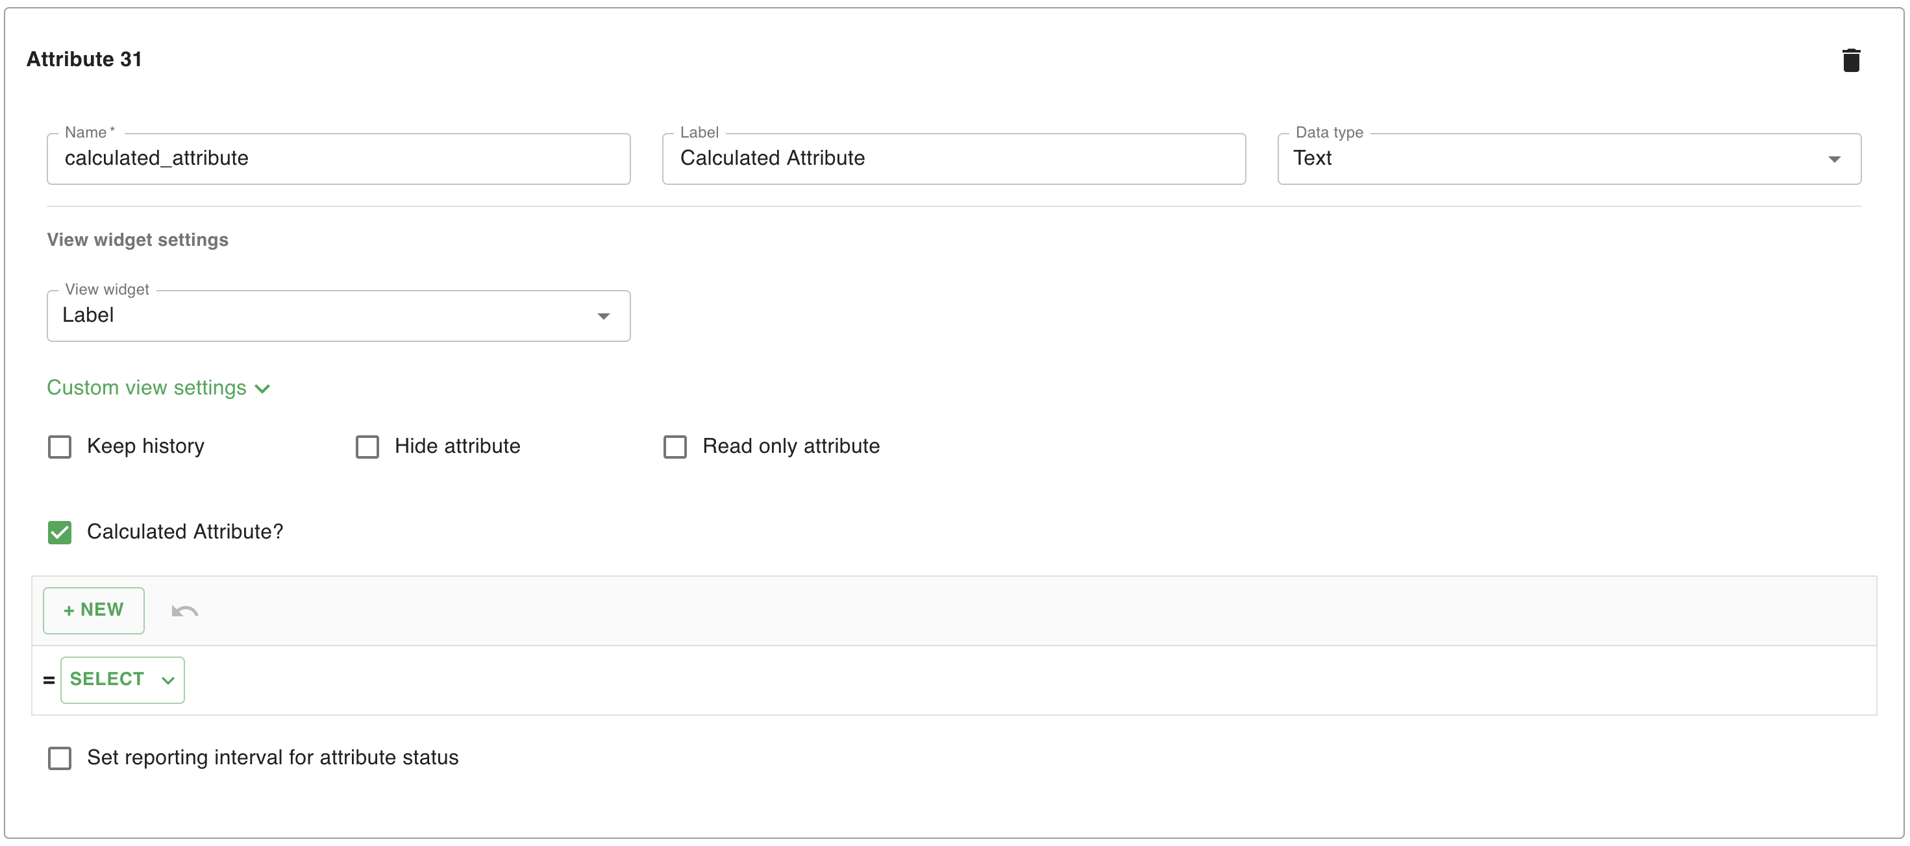Click the undo arrow icon

click(184, 611)
